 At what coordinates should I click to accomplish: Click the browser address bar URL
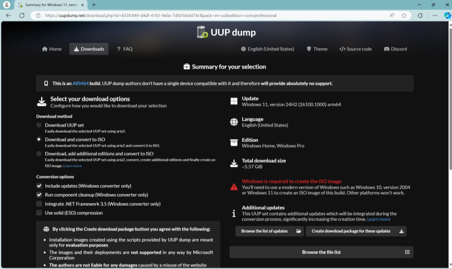click(161, 16)
